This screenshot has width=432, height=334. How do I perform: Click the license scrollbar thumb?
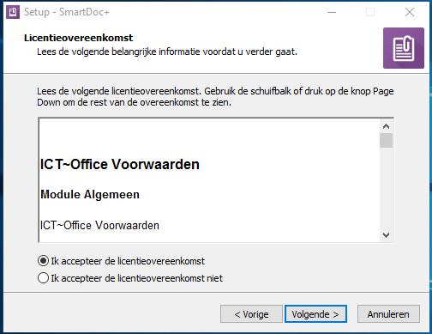pyautogui.click(x=386, y=141)
